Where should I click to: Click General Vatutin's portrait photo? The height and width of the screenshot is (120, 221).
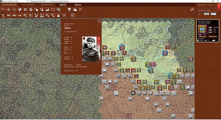pos(91,49)
